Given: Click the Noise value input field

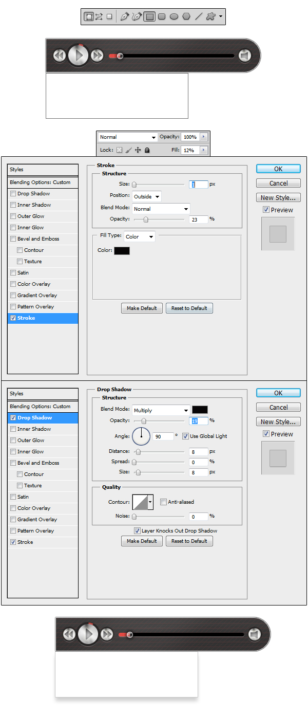Looking at the screenshot, I should pyautogui.click(x=198, y=516).
